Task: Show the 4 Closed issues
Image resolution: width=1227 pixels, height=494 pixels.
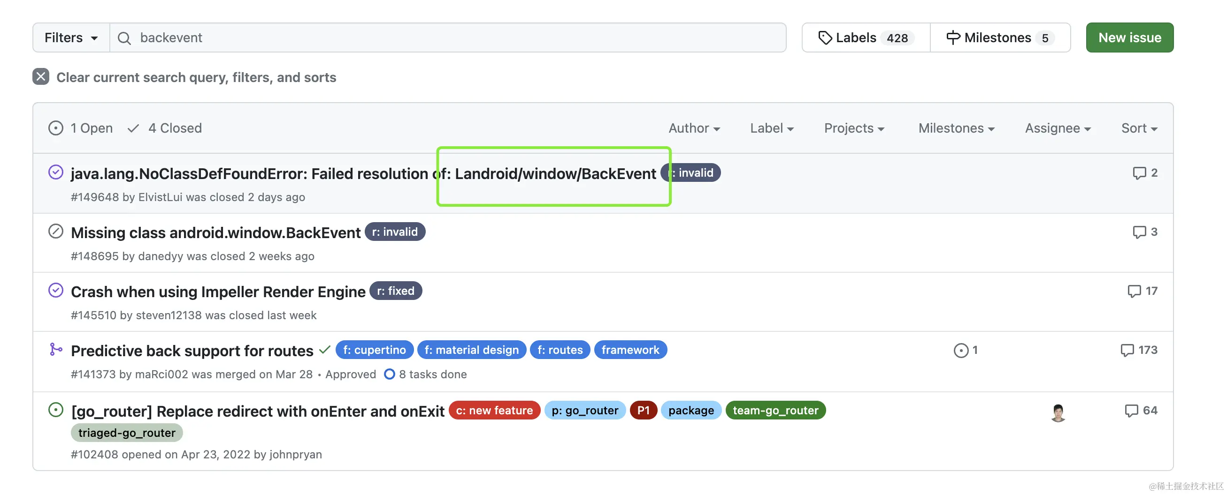Action: coord(165,128)
